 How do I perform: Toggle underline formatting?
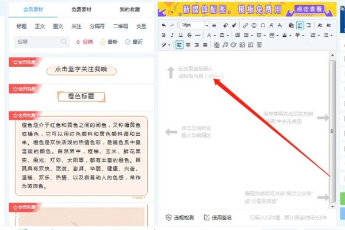181,35
